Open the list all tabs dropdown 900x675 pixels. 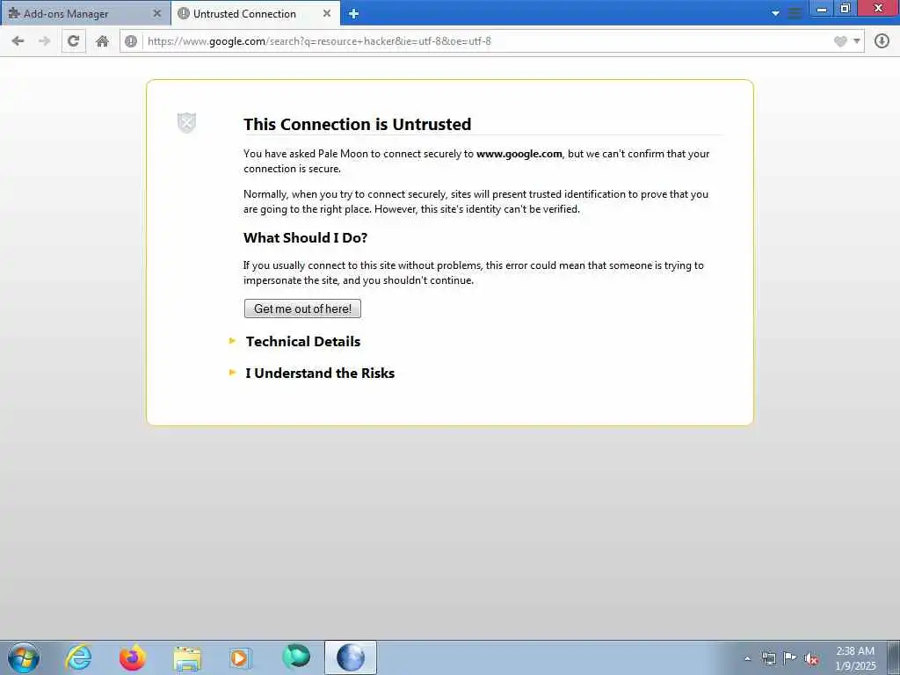click(x=775, y=14)
